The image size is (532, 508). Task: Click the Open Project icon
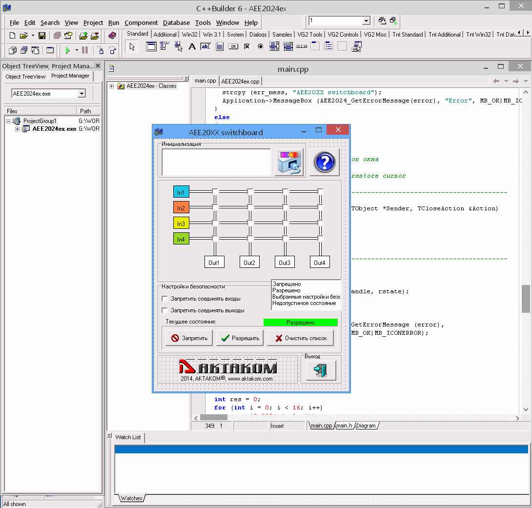[x=68, y=36]
